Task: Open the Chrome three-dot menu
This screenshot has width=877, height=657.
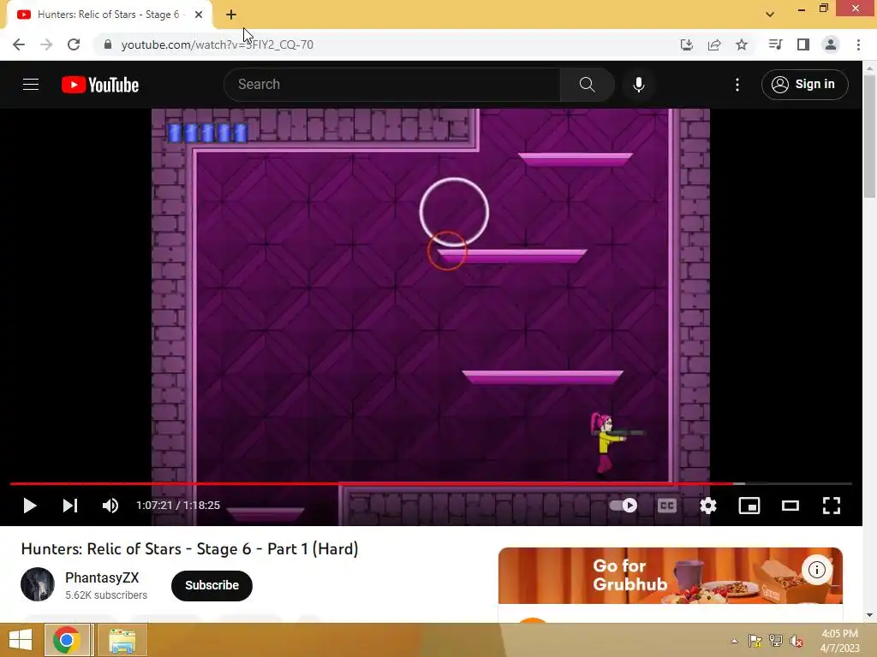Action: (858, 44)
